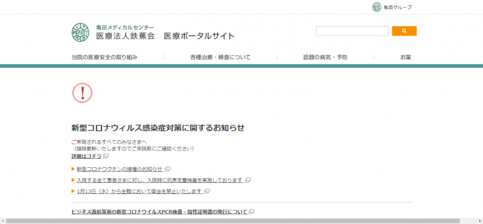Image resolution: width=483 pixels, height=224 pixels.
Task: Open 当院の医療安全の取り組み menu
Action: (x=104, y=57)
